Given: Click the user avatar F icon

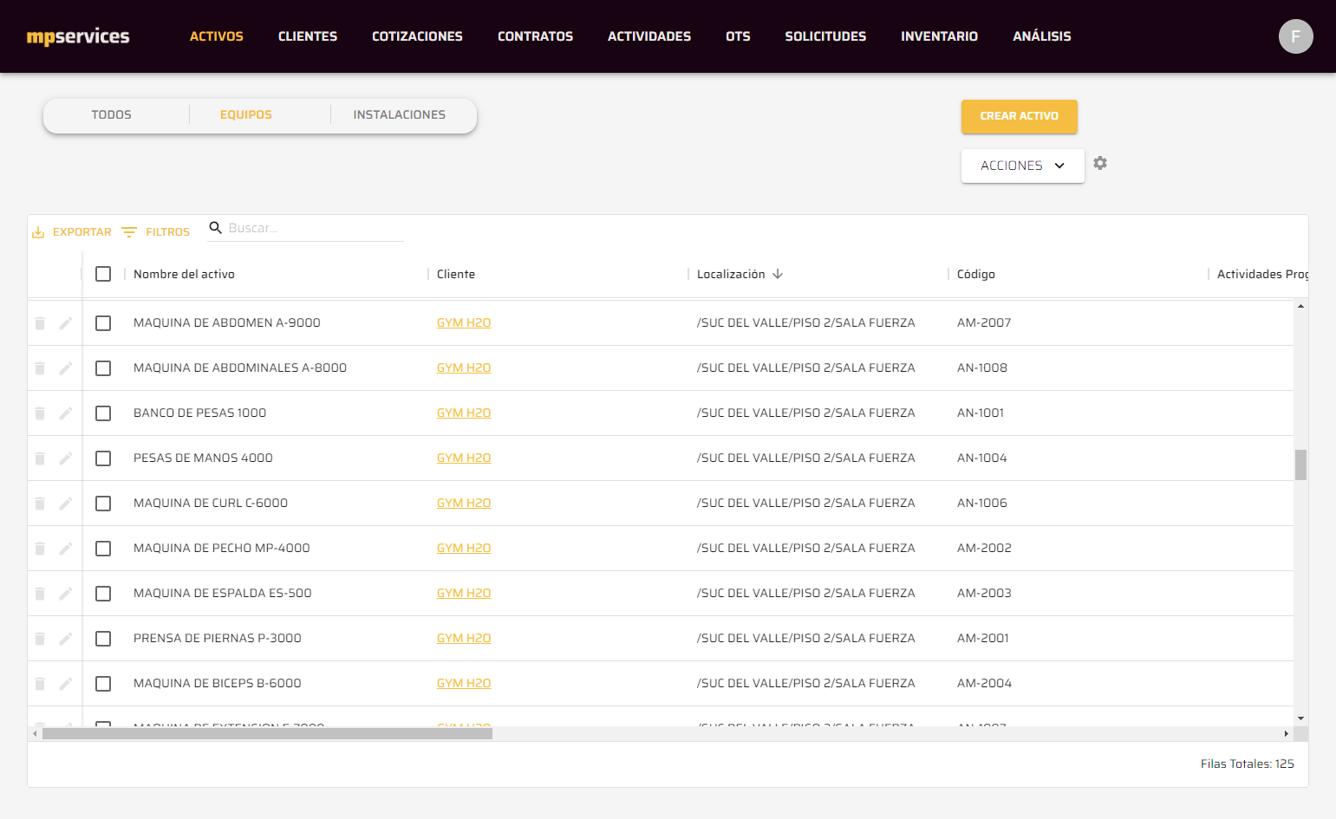Looking at the screenshot, I should tap(1295, 36).
